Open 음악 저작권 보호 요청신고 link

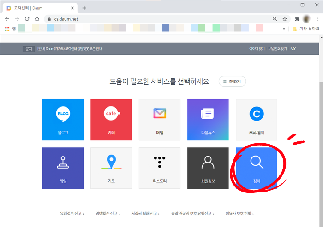click(x=192, y=214)
